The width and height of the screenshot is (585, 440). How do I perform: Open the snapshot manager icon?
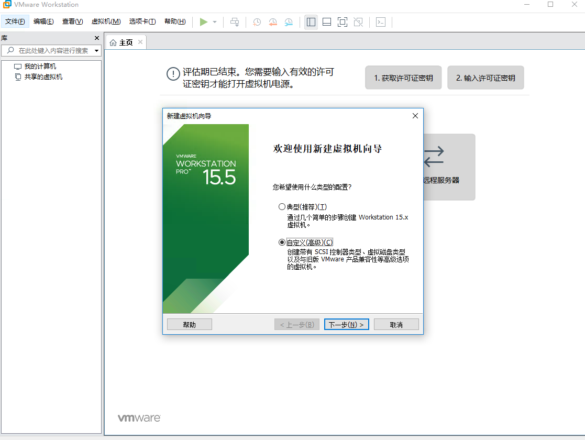click(289, 22)
